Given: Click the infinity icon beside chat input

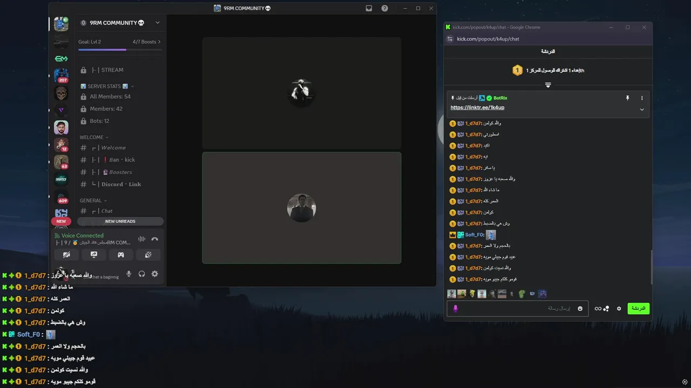Looking at the screenshot, I should click(598, 309).
